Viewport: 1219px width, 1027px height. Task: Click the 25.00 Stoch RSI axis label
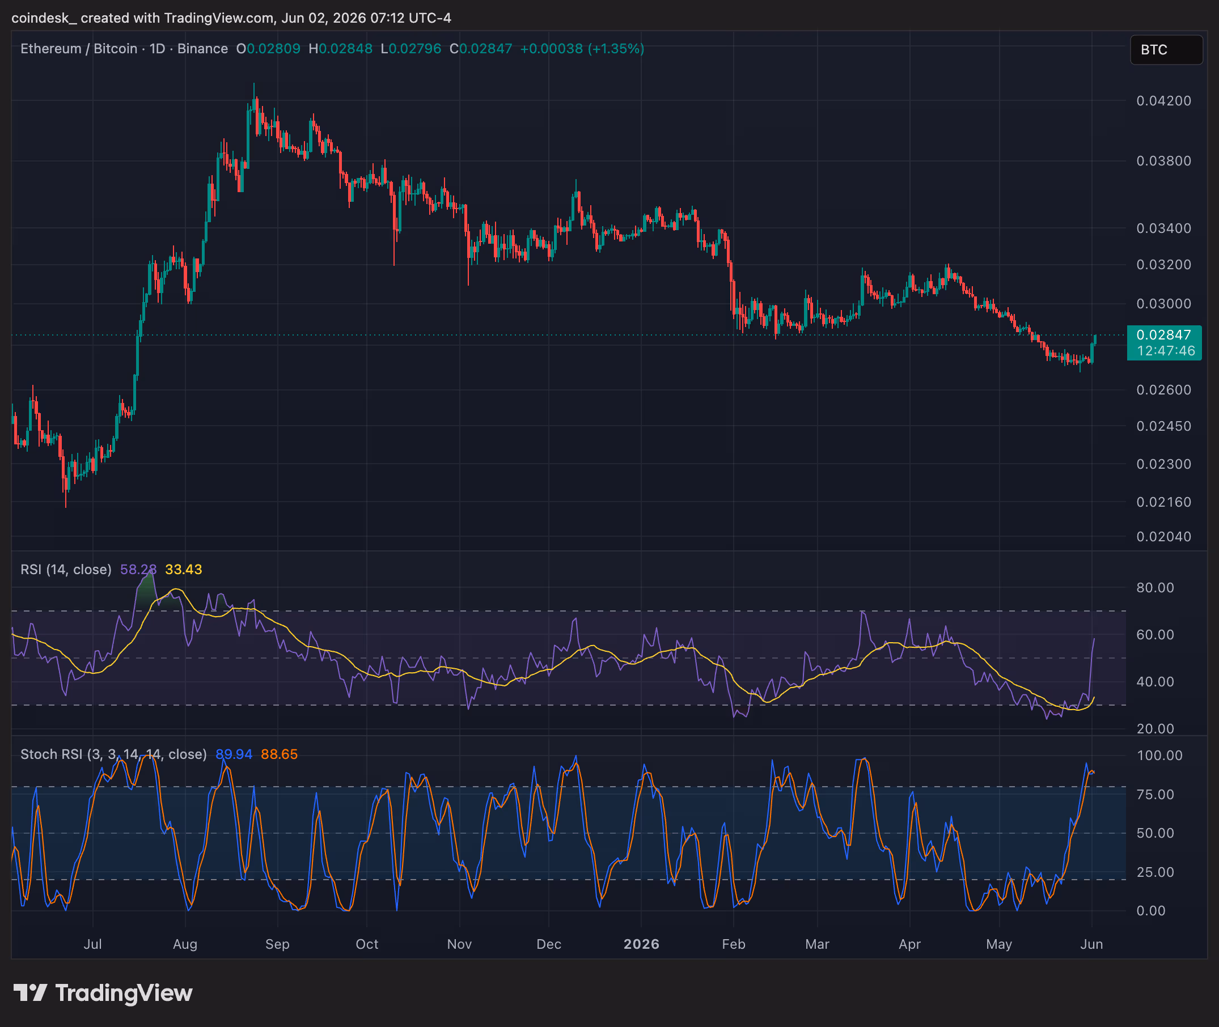pyautogui.click(x=1155, y=872)
